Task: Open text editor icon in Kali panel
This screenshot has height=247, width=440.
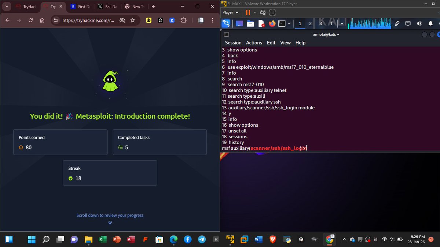Action: (261, 23)
